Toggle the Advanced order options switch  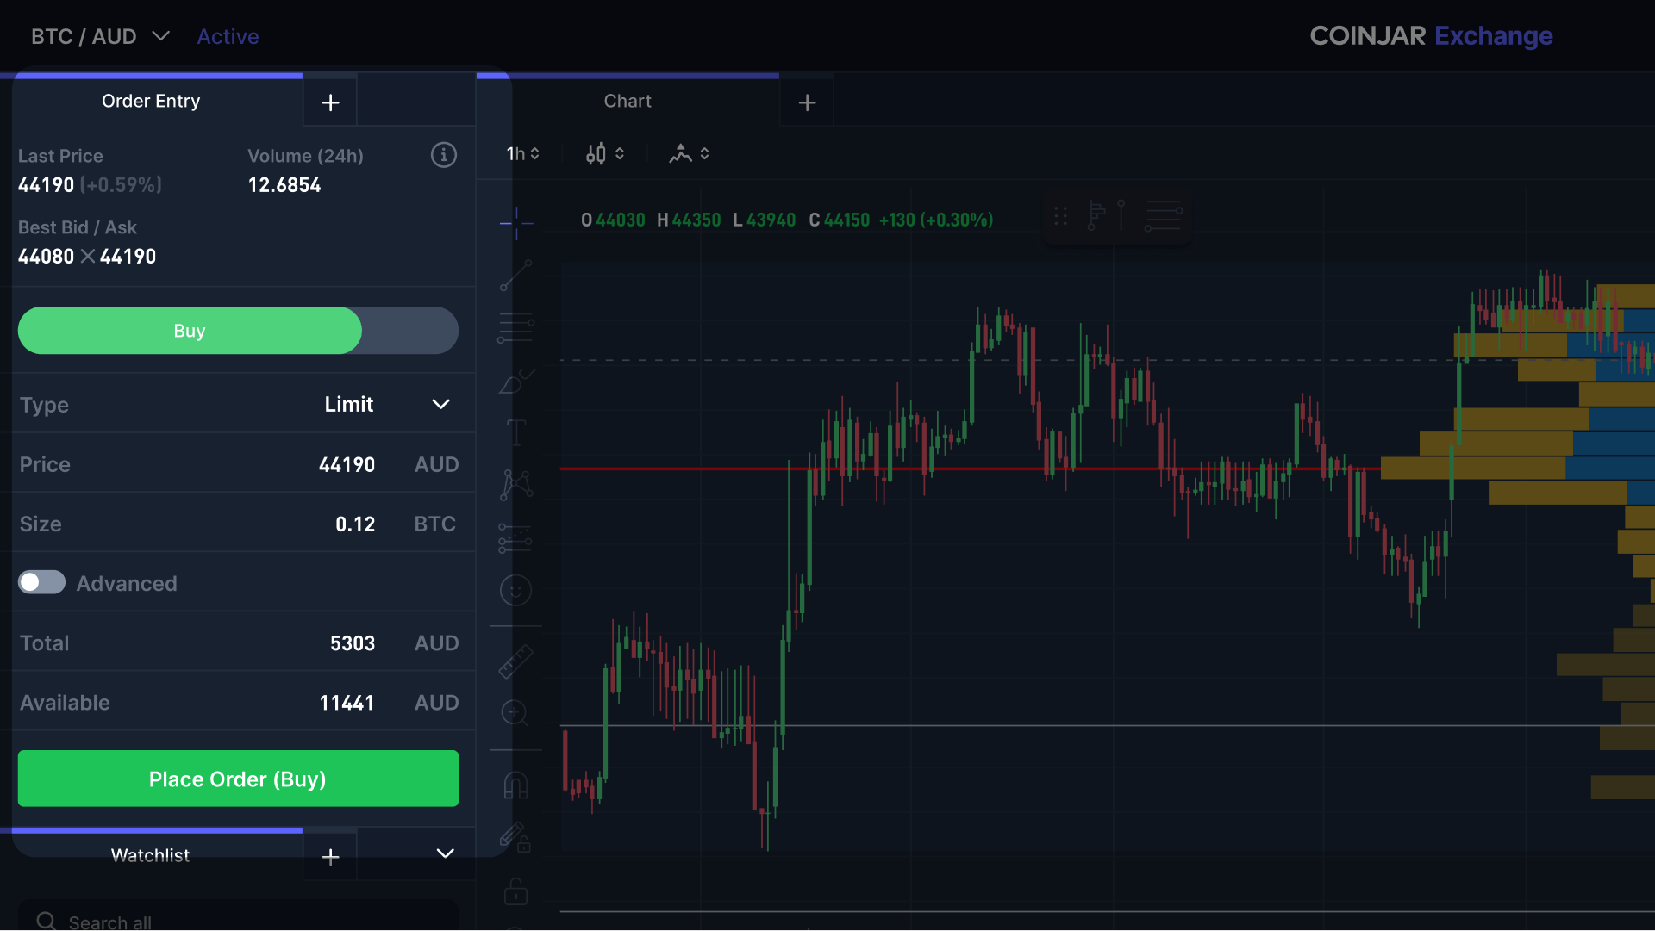tap(41, 583)
